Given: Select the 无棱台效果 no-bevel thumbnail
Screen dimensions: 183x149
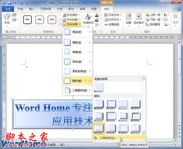Looking at the screenshot, I should [99, 88].
